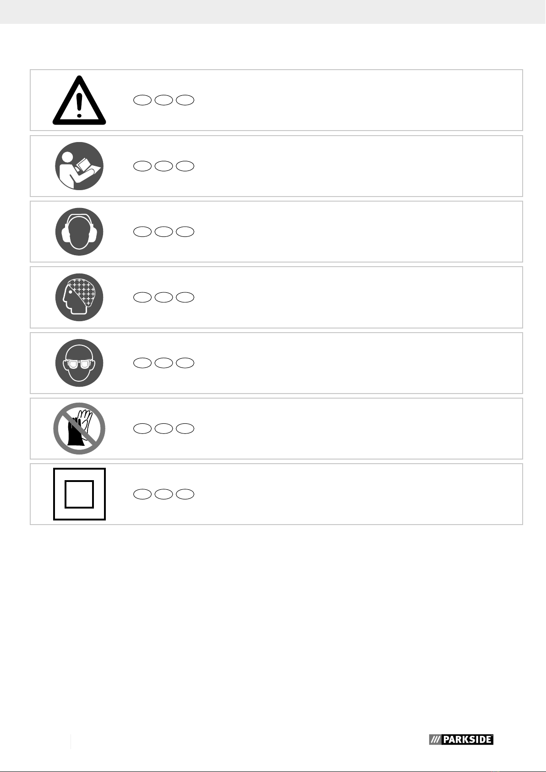Click middle oval badge beside safety goggles

pyautogui.click(x=164, y=363)
